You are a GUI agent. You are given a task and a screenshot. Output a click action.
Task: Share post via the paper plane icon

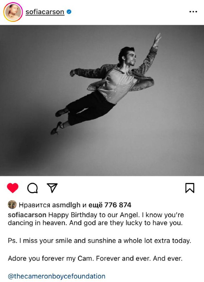52,188
